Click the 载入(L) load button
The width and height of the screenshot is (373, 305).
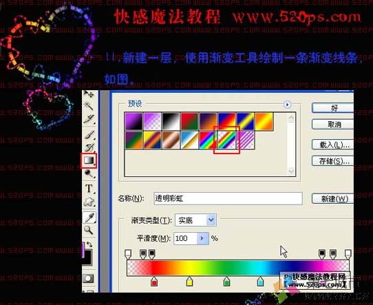coord(333,145)
